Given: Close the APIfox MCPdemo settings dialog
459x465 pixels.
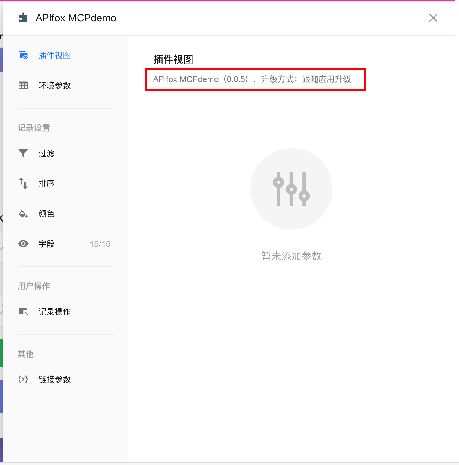Looking at the screenshot, I should [433, 18].
